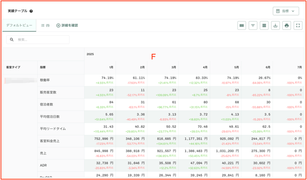
Task: Select the デフォルトビュー tab
Action: 19,25
